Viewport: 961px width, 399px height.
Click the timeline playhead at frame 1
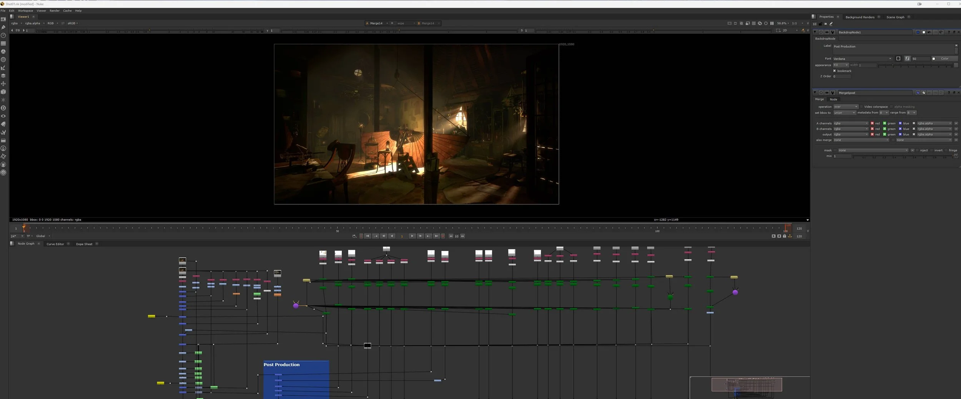point(24,228)
